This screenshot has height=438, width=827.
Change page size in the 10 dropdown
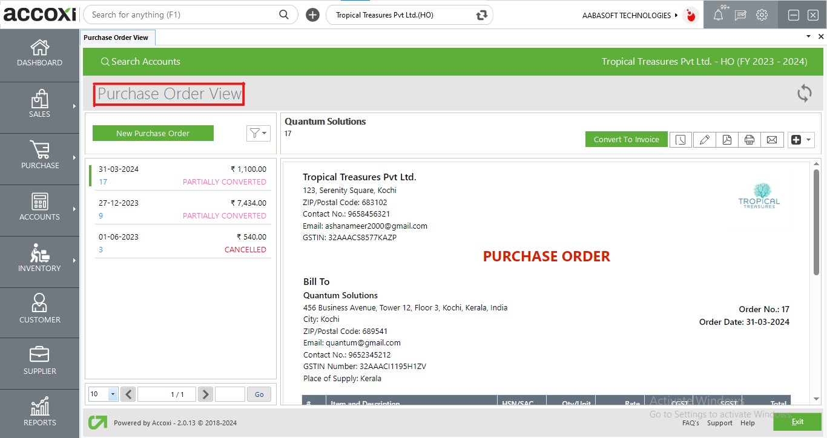coord(102,394)
